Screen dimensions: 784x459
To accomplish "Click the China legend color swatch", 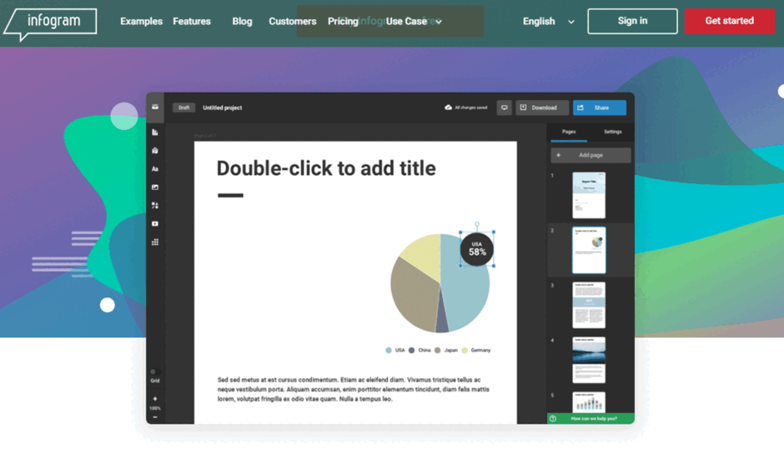I will pos(411,350).
